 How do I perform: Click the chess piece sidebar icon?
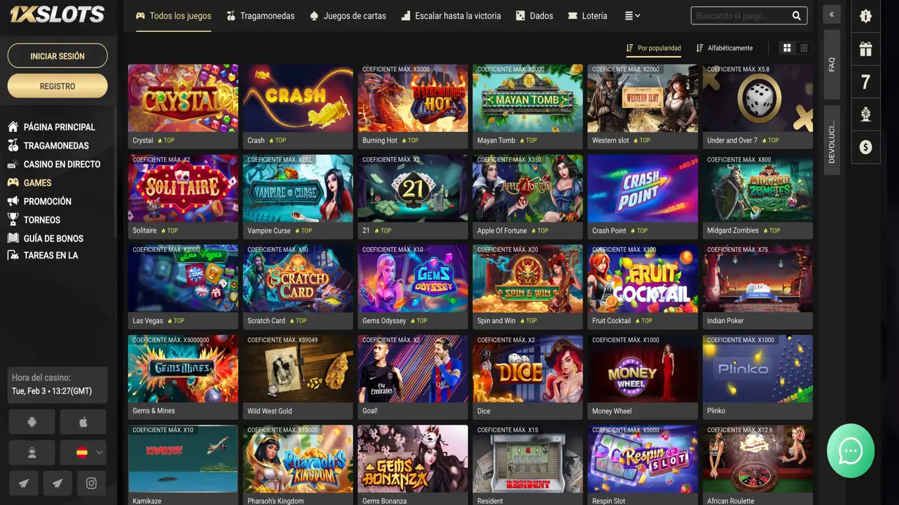[866, 114]
